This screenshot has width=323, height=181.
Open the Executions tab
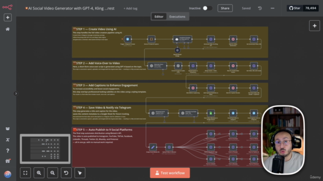pos(177,17)
